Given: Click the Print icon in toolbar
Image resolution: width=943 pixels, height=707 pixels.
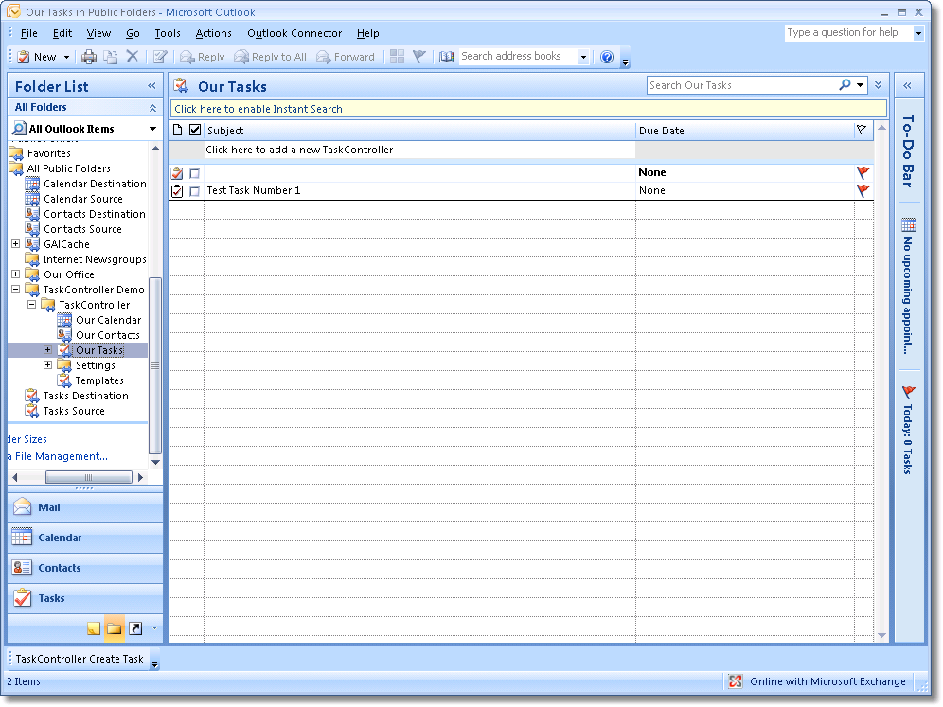Looking at the screenshot, I should [89, 57].
